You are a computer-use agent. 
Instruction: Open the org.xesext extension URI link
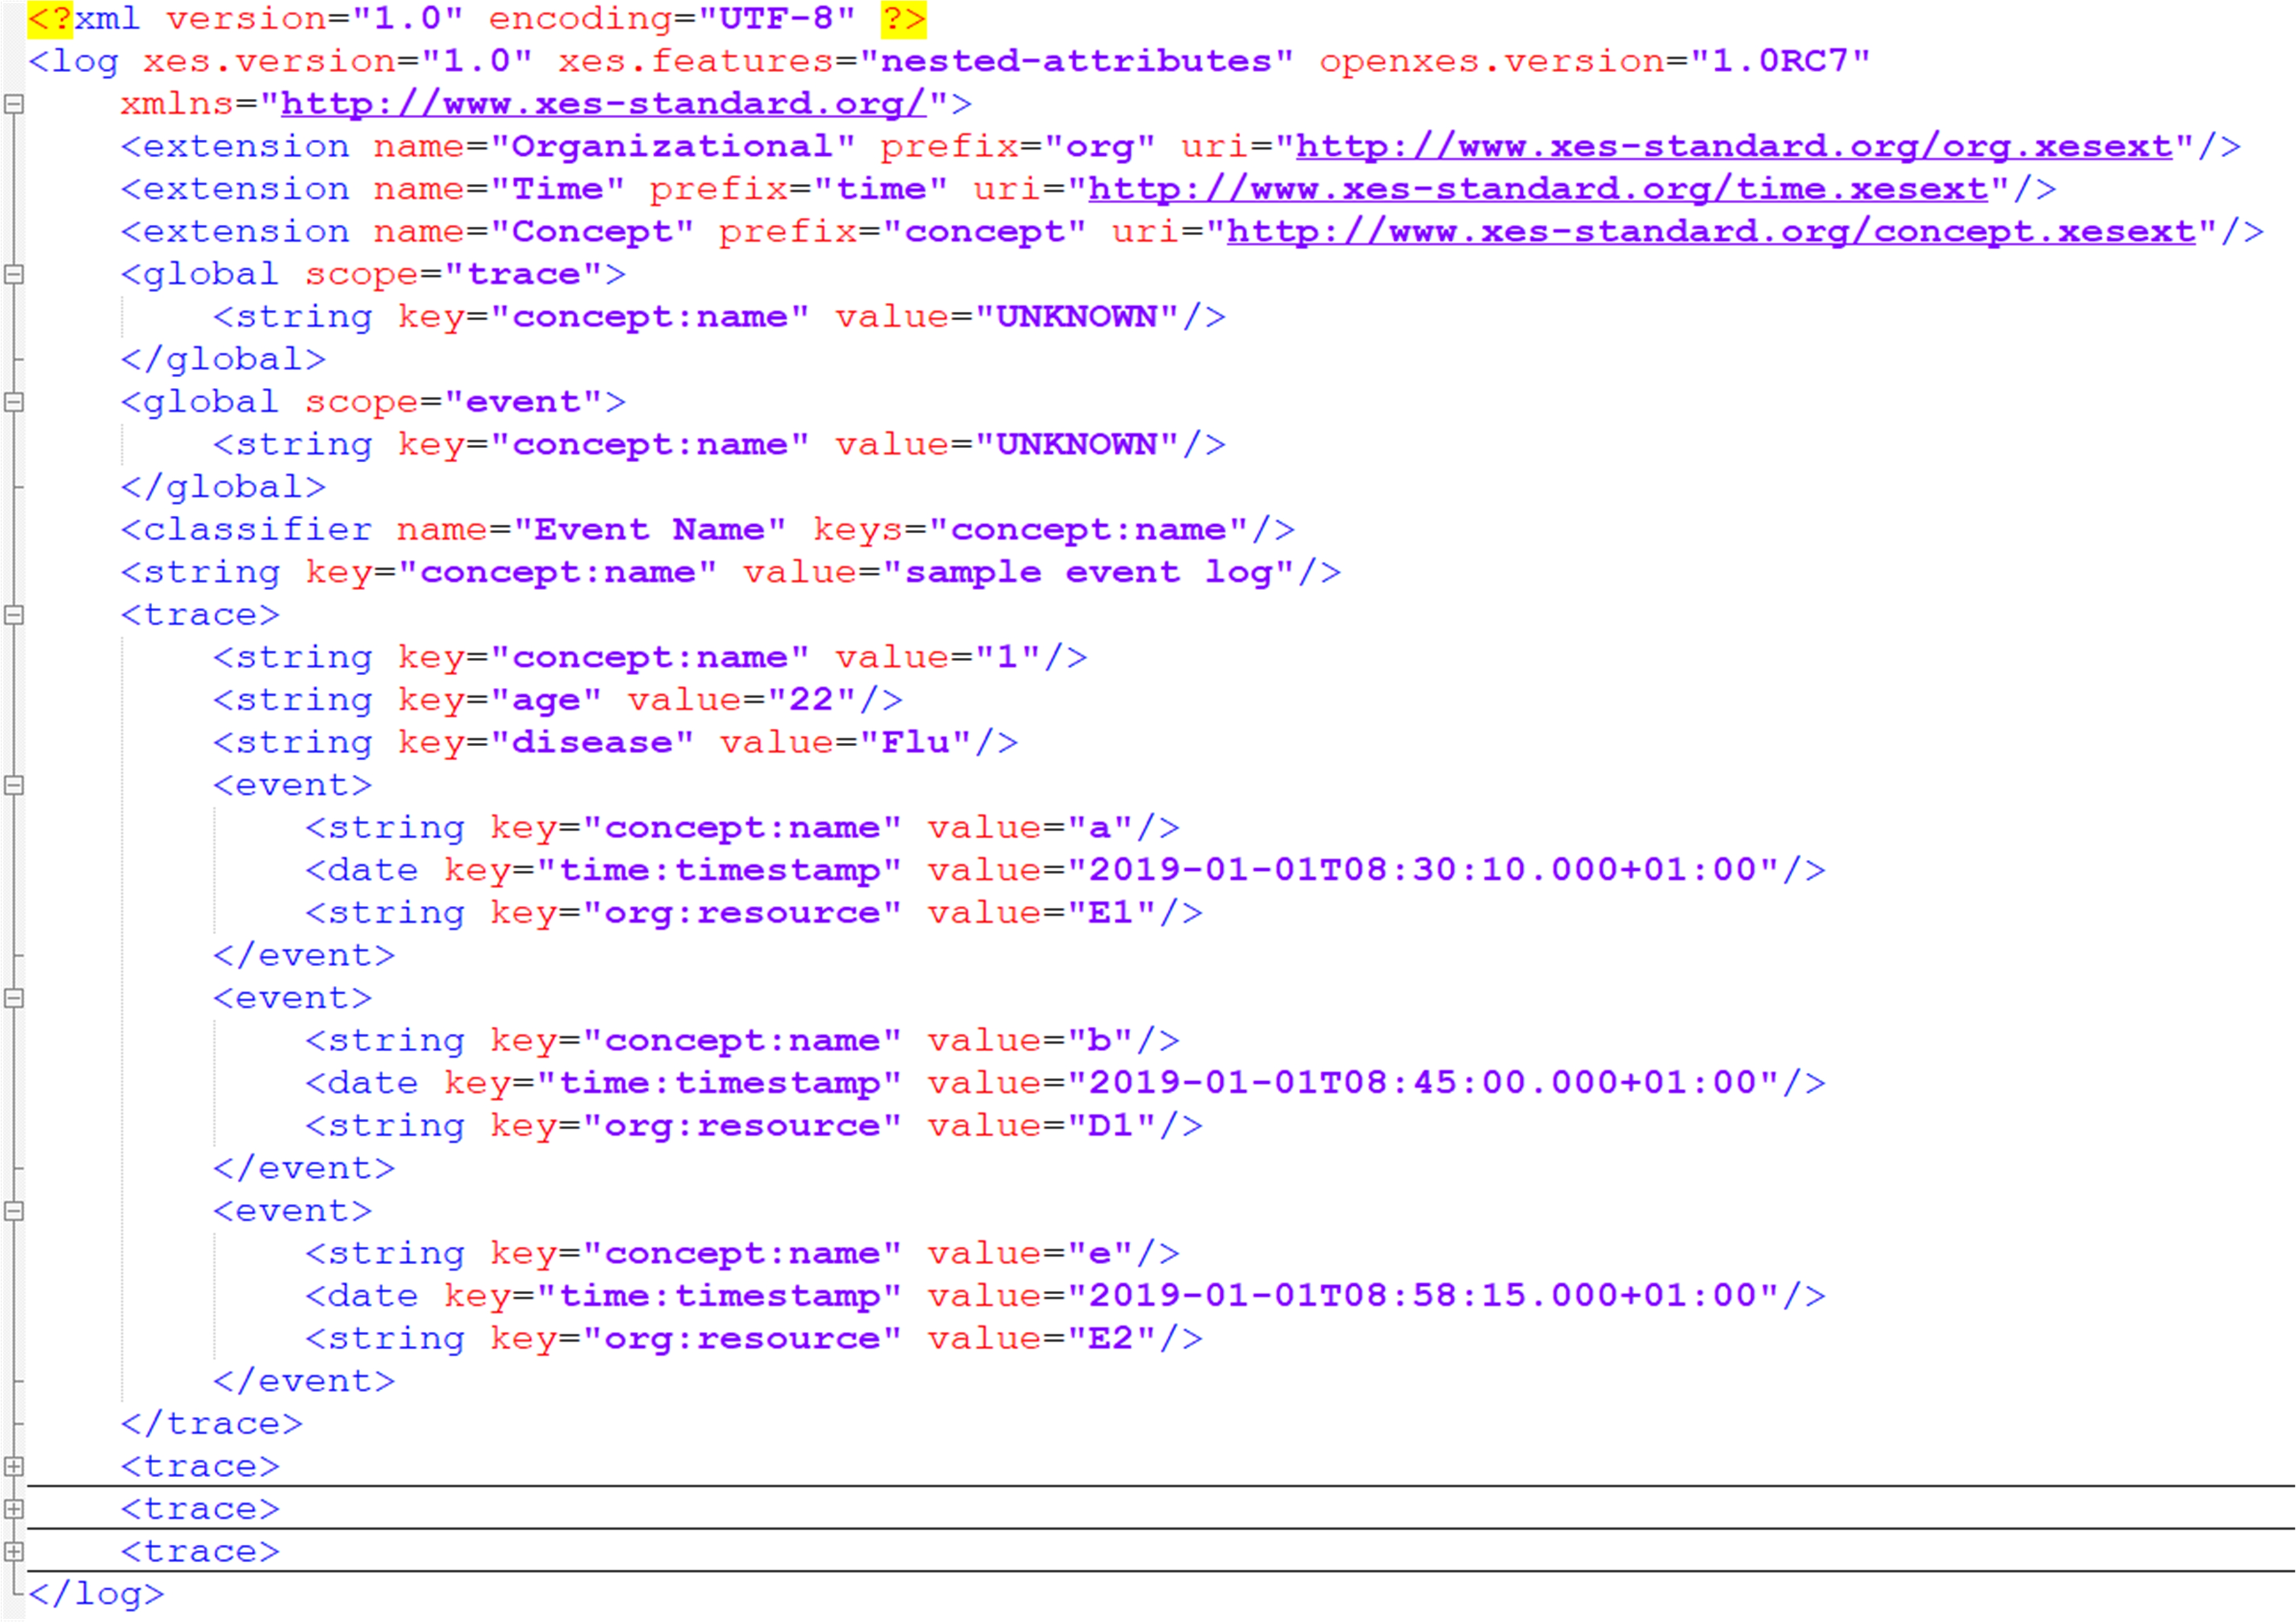point(1735,147)
